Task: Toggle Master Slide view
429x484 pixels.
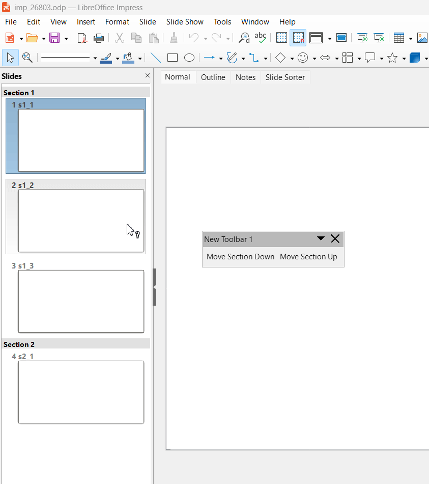Action: point(341,38)
